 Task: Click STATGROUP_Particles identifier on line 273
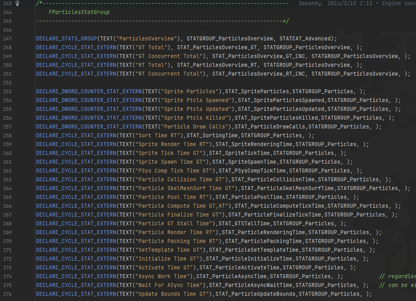[313, 268]
